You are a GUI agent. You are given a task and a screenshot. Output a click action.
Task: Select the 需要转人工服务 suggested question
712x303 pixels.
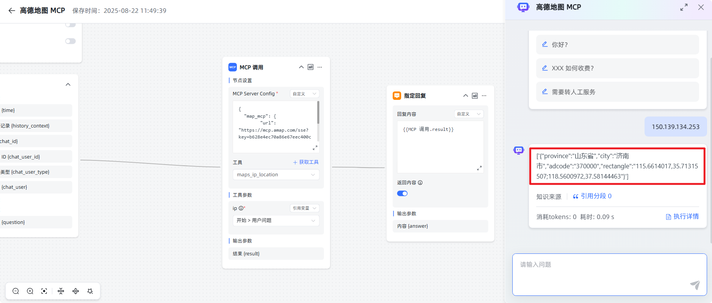click(618, 92)
